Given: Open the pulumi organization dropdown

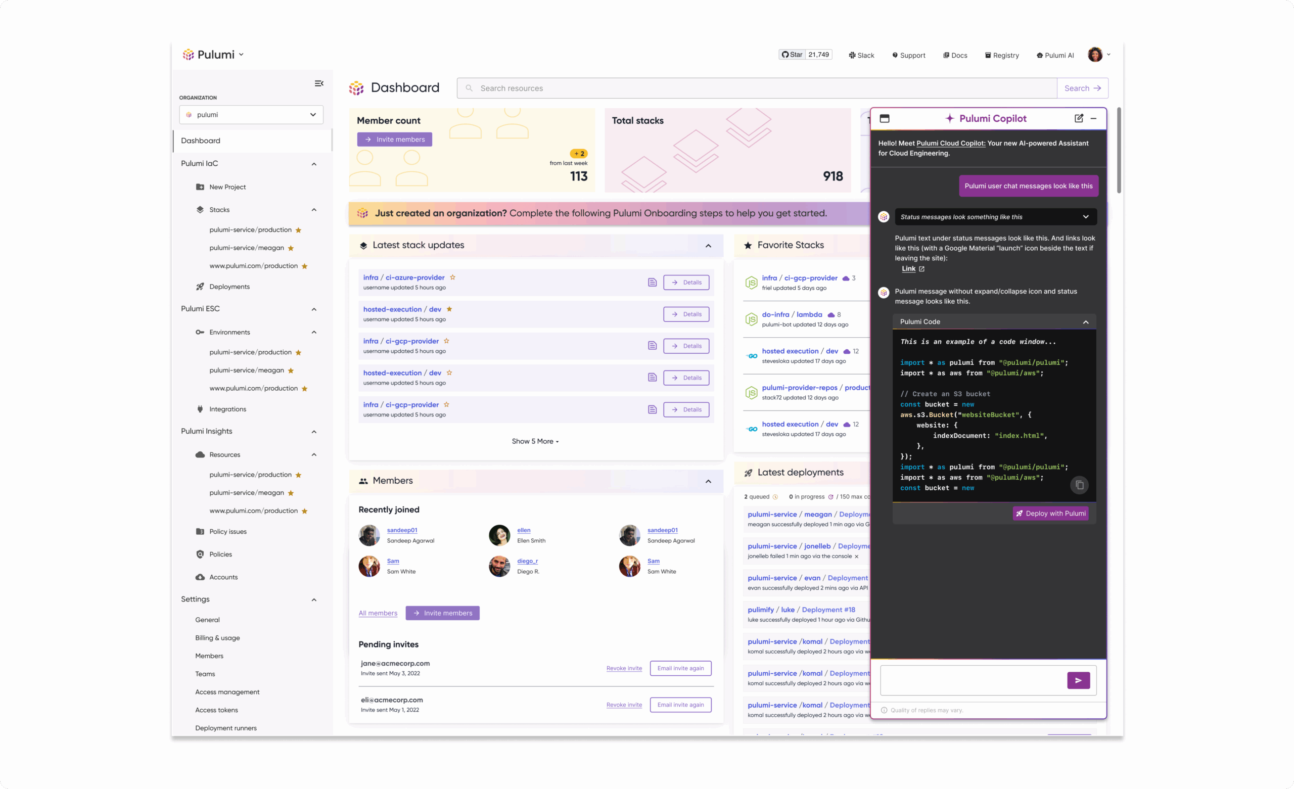Looking at the screenshot, I should (251, 115).
